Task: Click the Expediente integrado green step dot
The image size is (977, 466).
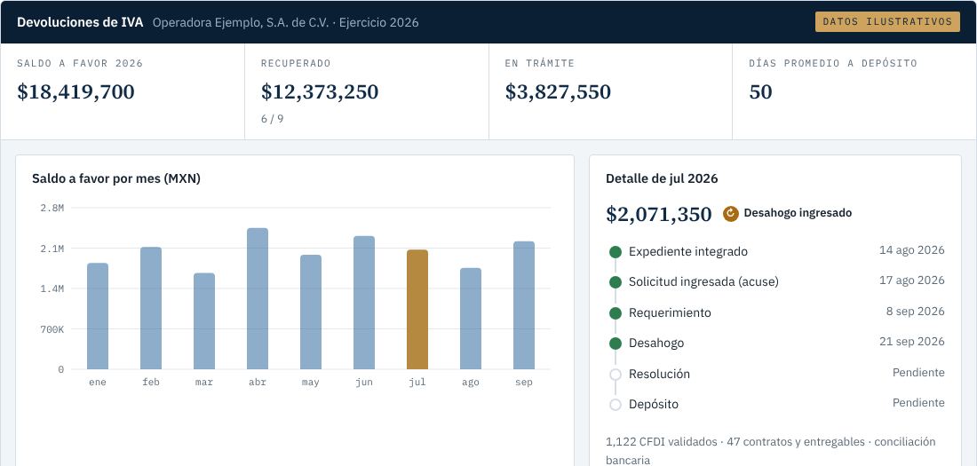Action: coord(615,252)
